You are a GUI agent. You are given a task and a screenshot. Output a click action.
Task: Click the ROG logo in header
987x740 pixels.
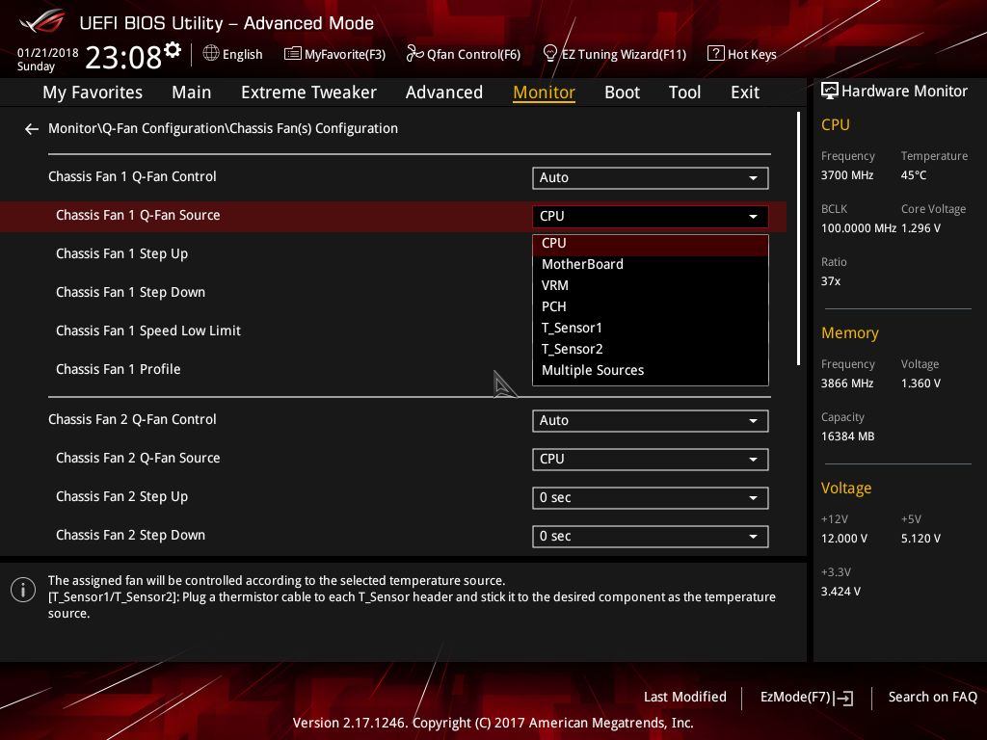click(41, 21)
